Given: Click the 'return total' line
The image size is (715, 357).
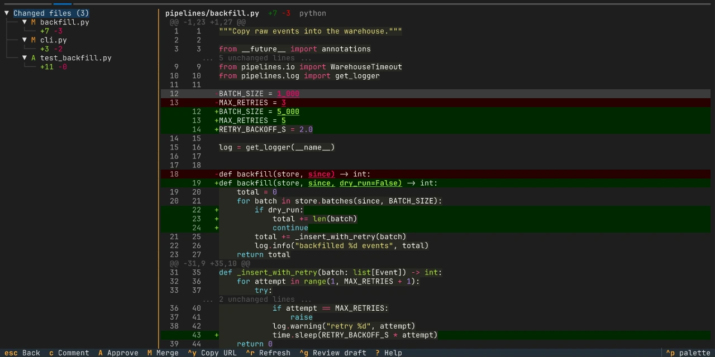Looking at the screenshot, I should pos(436,254).
